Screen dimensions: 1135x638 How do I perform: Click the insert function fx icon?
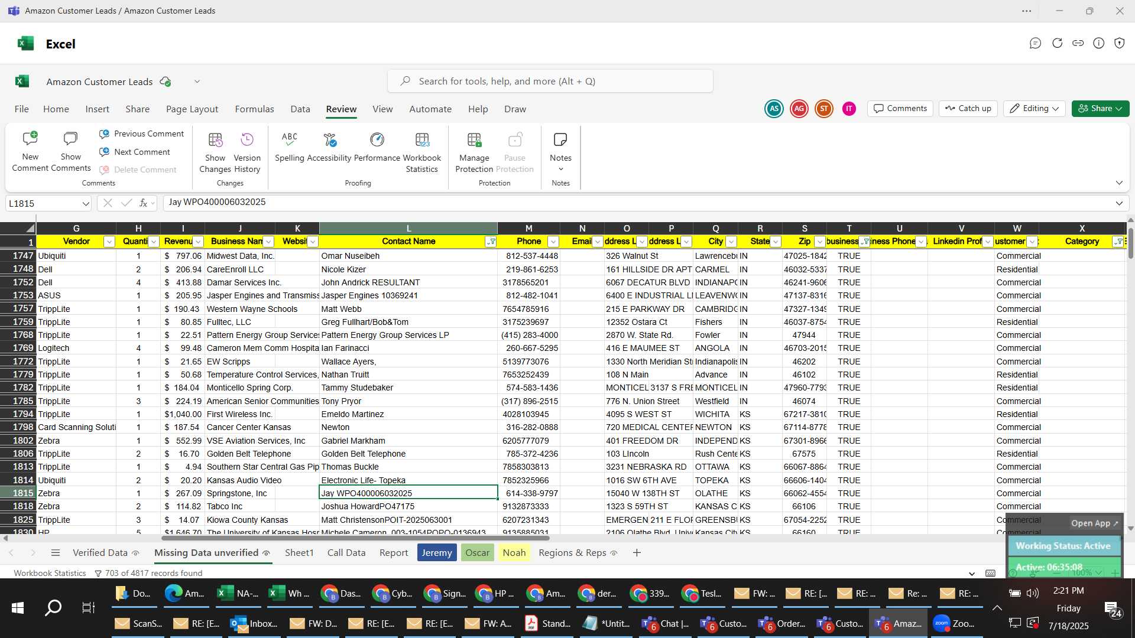pos(143,203)
